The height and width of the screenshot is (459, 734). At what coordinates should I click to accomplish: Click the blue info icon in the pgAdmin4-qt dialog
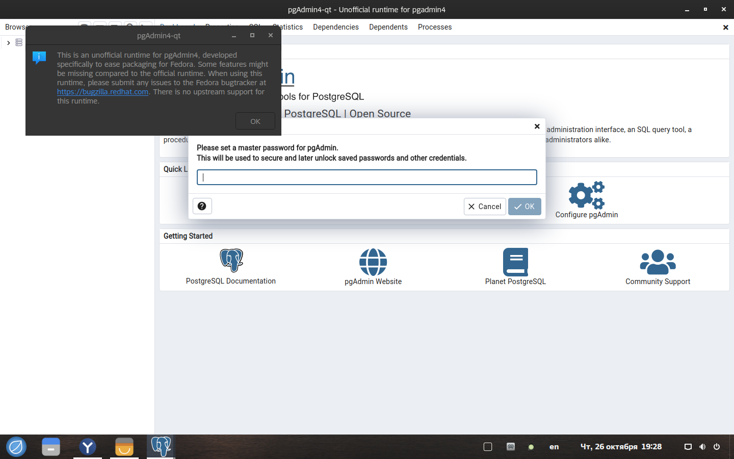point(39,57)
